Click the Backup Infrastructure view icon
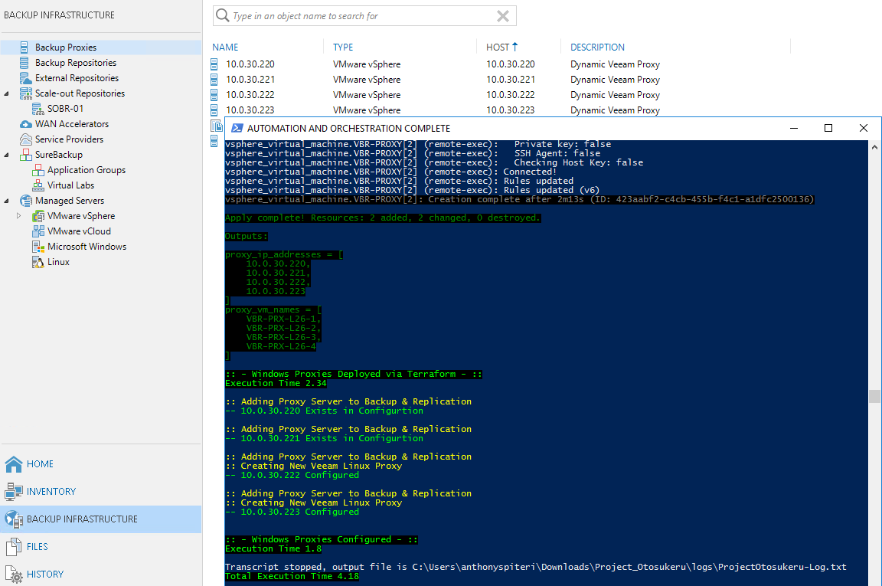 [x=14, y=519]
